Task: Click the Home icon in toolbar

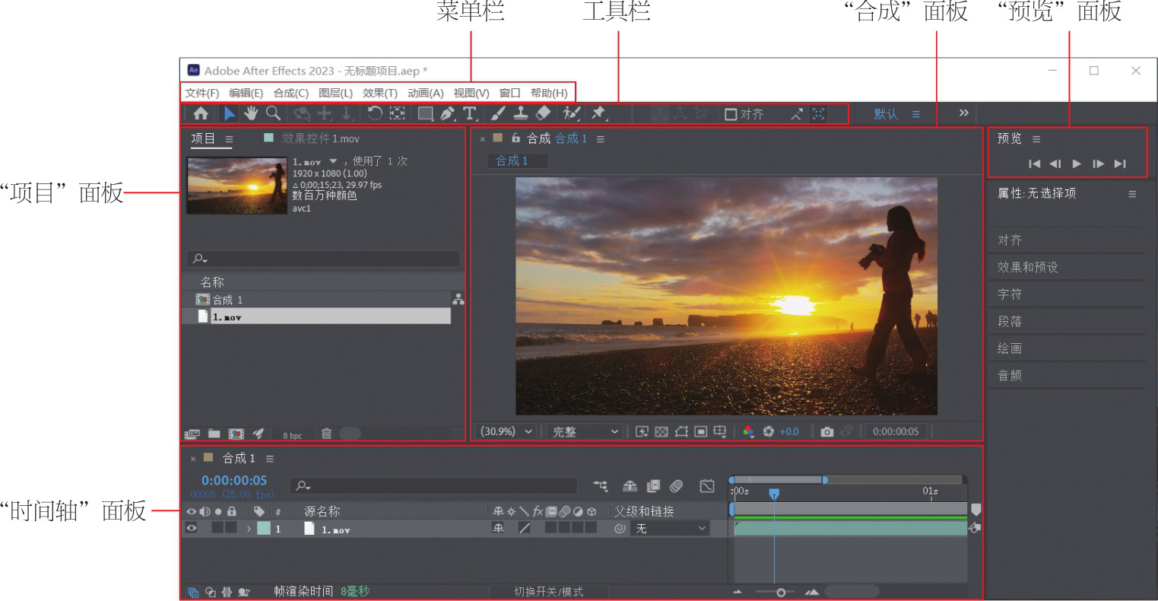Action: pos(201,114)
